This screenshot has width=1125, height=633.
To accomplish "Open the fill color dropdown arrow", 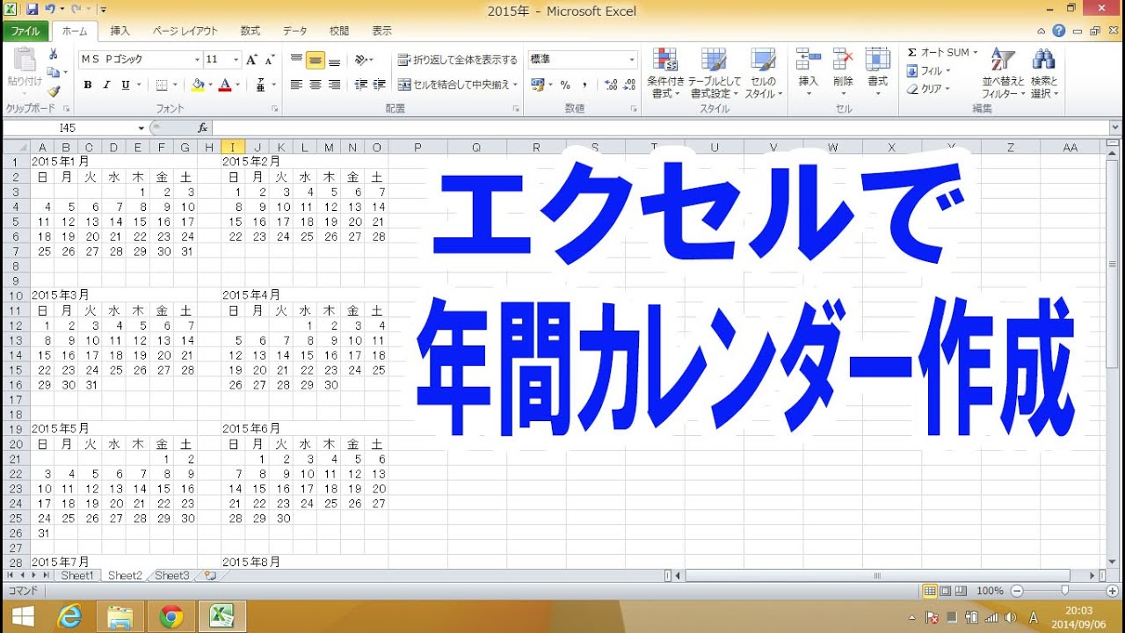I will tap(209, 85).
